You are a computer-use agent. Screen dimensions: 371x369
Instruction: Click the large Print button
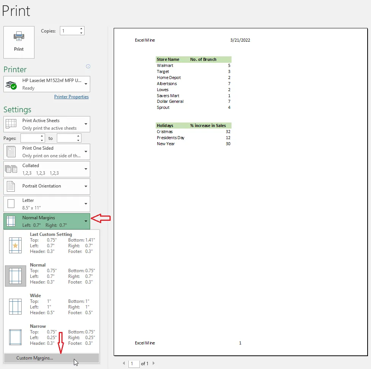click(19, 42)
